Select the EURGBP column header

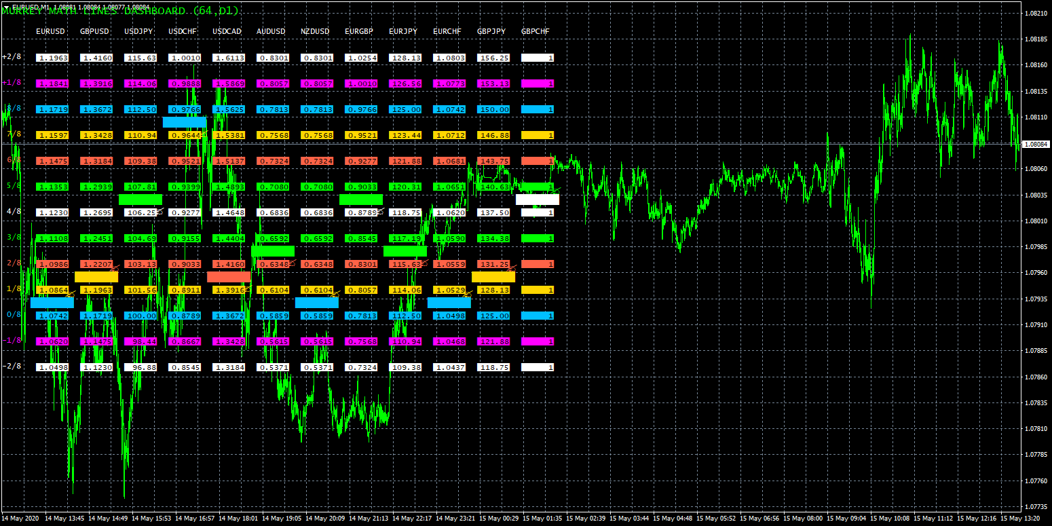359,32
